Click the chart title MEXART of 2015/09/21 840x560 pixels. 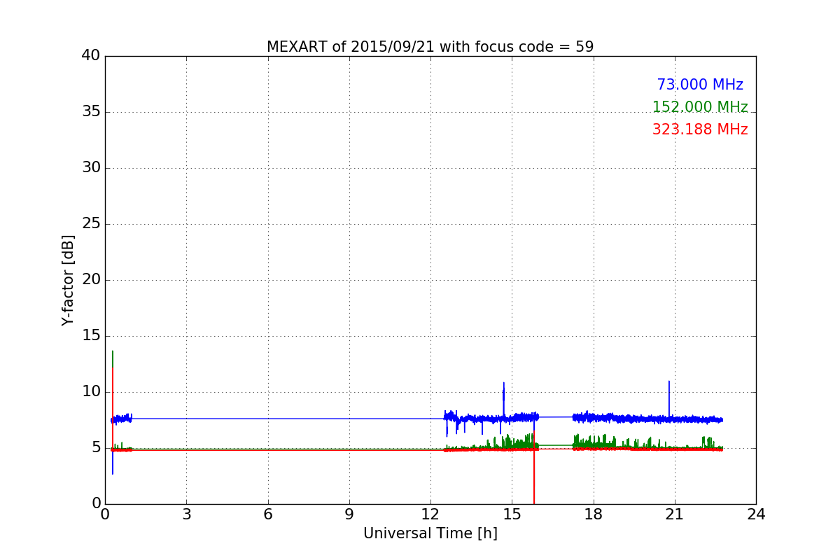430,47
